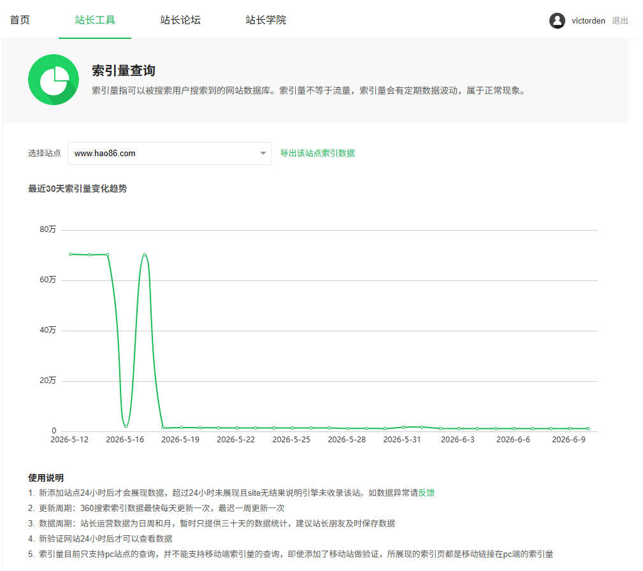
Task: Click the 反馈 feedback link
Action: (426, 493)
